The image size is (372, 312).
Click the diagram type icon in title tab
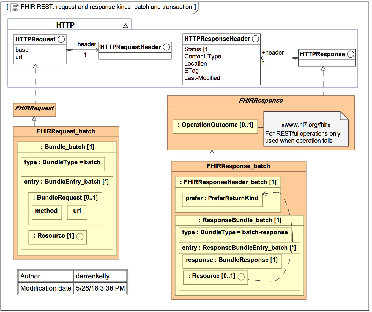tap(15, 8)
